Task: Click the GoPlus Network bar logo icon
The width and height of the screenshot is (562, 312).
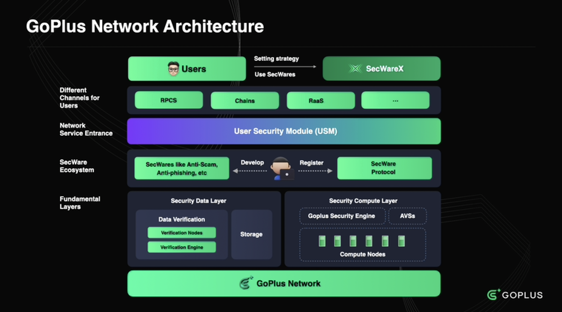Action: [x=246, y=283]
